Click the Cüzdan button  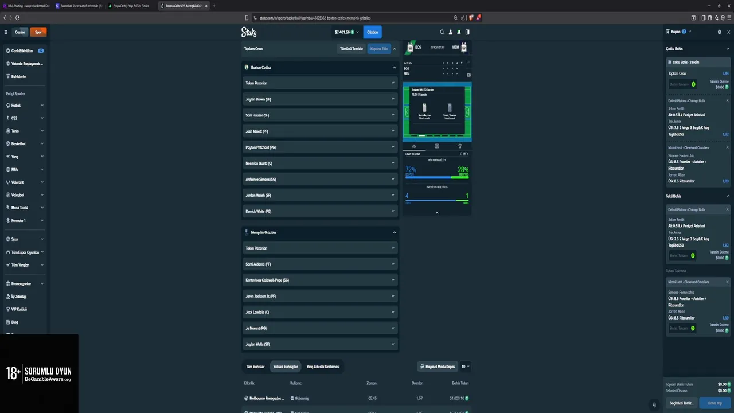[372, 32]
